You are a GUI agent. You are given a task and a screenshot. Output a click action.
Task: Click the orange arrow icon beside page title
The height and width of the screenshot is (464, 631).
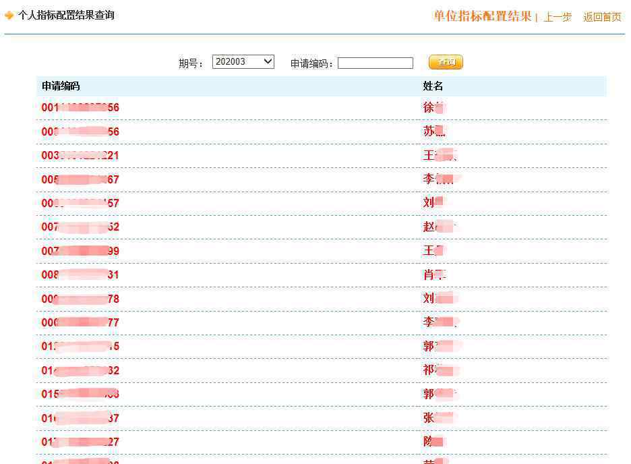[x=9, y=16]
